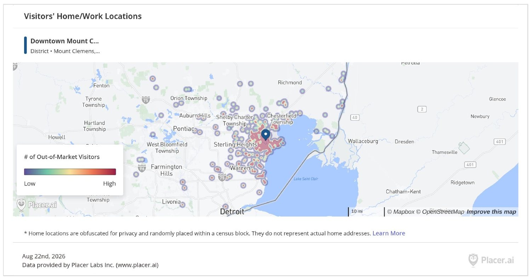Click the Thamesville map label
The width and height of the screenshot is (531, 279).
point(445,152)
